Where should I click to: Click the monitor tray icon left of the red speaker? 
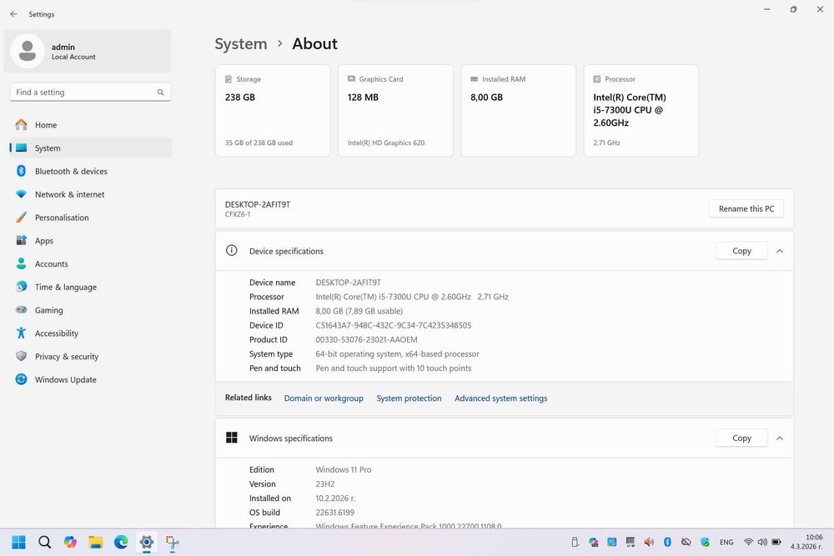pyautogui.click(x=631, y=542)
